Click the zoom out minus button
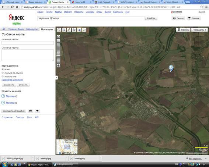Screen dimensions: 209x167 point(58,41)
